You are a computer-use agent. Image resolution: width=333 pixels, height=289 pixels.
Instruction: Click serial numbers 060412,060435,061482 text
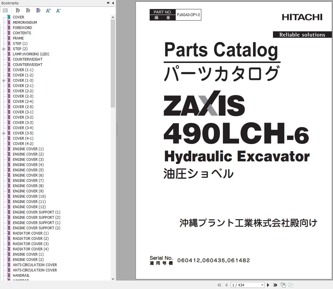(214, 260)
